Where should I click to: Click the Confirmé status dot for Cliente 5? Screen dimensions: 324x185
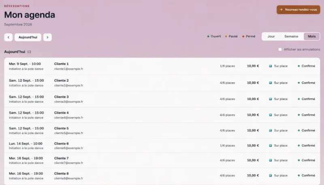(x=299, y=130)
